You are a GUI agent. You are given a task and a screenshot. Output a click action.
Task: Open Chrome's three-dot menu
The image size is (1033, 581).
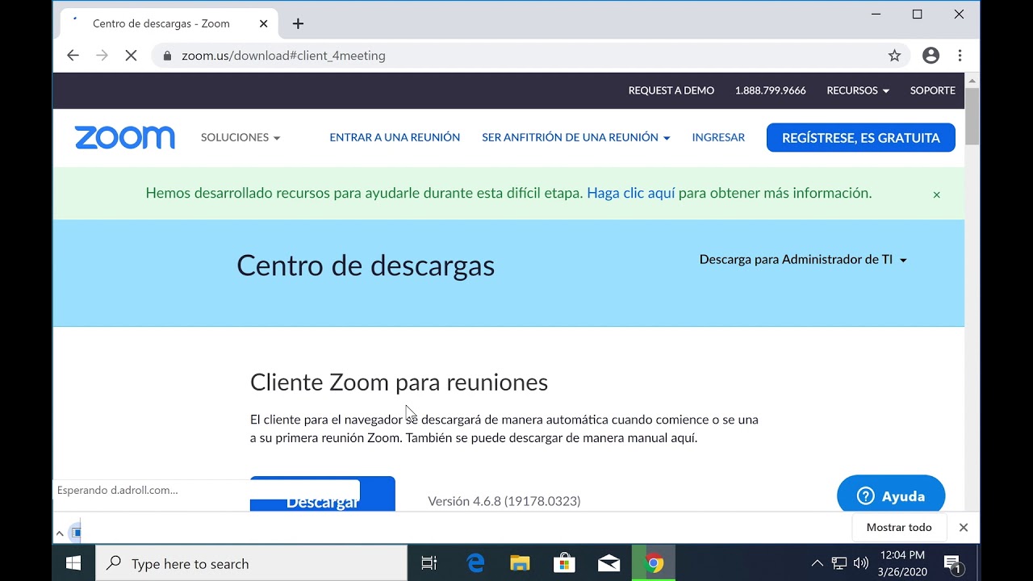[x=960, y=56]
